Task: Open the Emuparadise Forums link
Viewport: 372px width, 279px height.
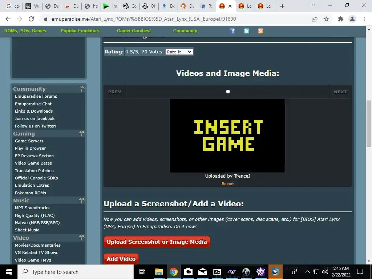Action: click(36, 96)
